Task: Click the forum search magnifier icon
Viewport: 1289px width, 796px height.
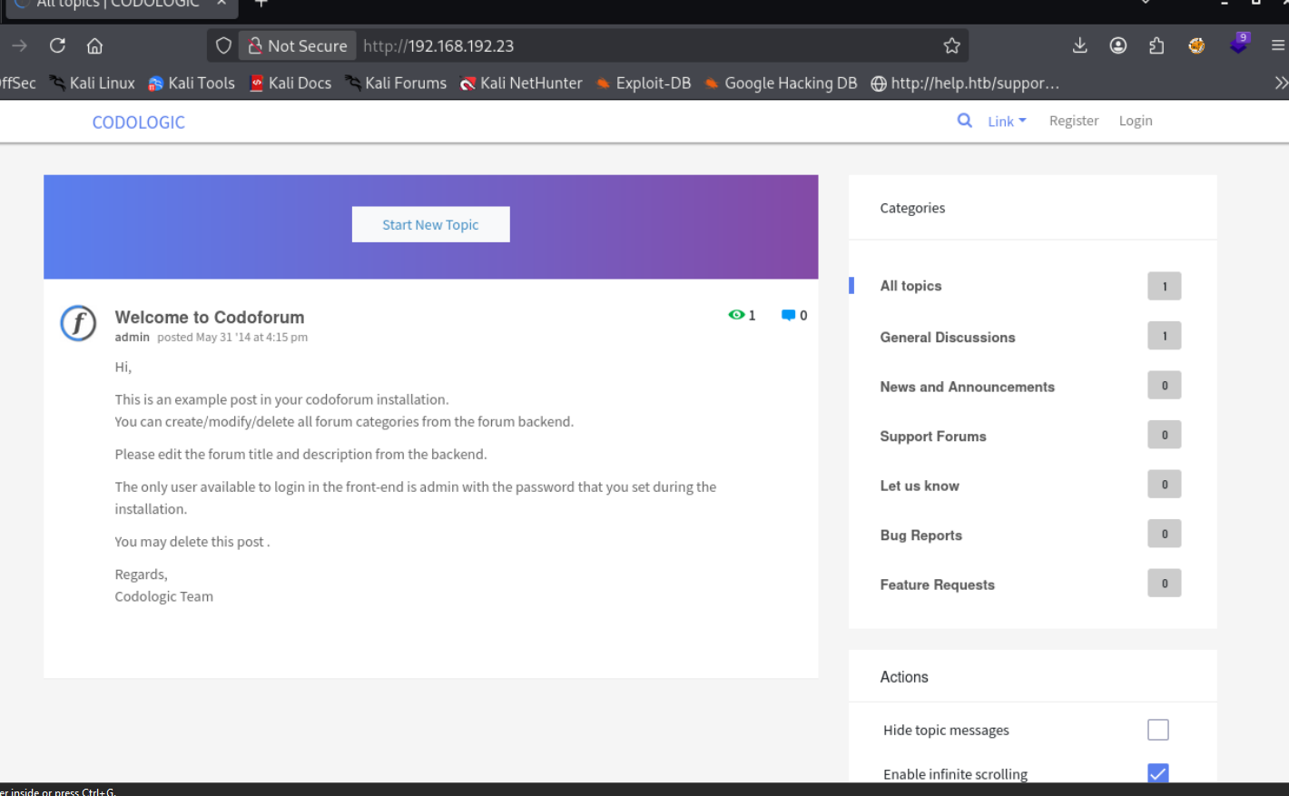Action: (964, 121)
